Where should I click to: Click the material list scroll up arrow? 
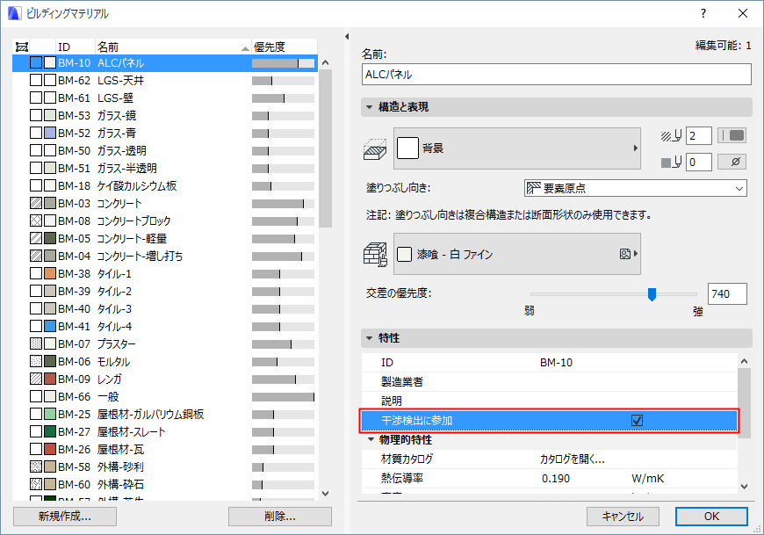click(326, 62)
